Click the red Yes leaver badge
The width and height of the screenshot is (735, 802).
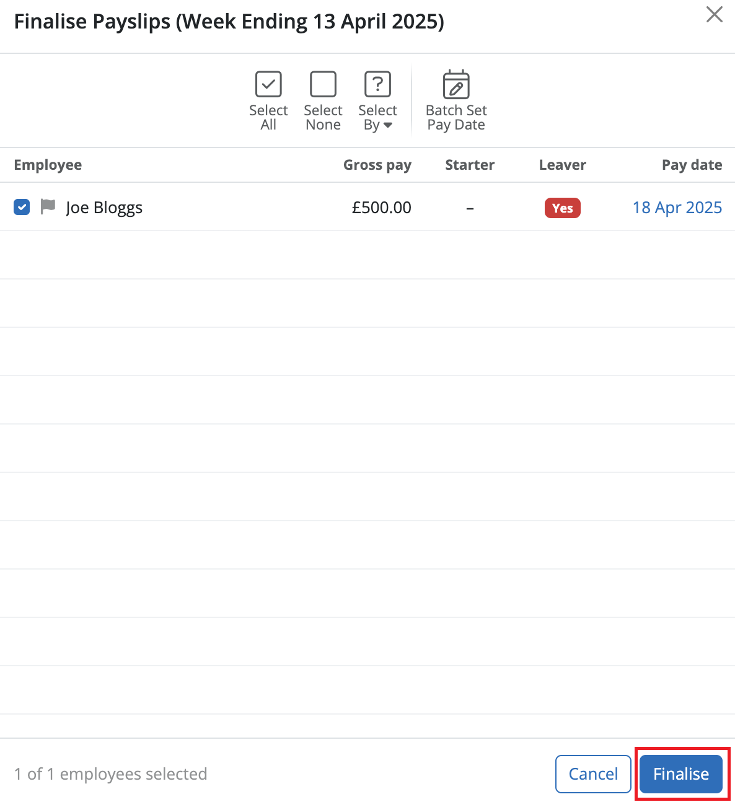click(x=562, y=208)
